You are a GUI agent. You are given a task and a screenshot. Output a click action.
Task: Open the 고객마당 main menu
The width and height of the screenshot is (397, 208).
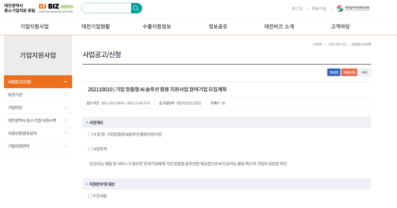tap(340, 26)
